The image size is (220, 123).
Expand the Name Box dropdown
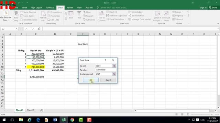click(x=16, y=29)
